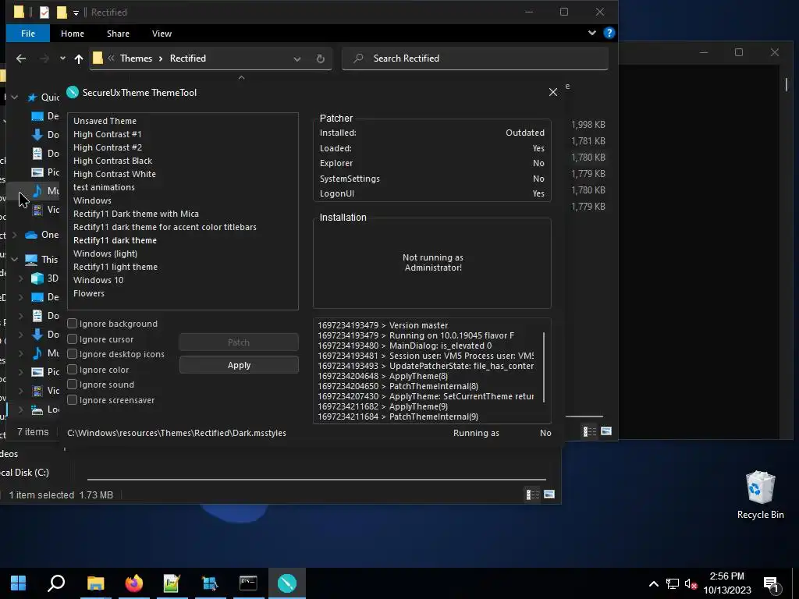Select Windows 10 theme entry
The width and height of the screenshot is (799, 599).
click(x=98, y=280)
